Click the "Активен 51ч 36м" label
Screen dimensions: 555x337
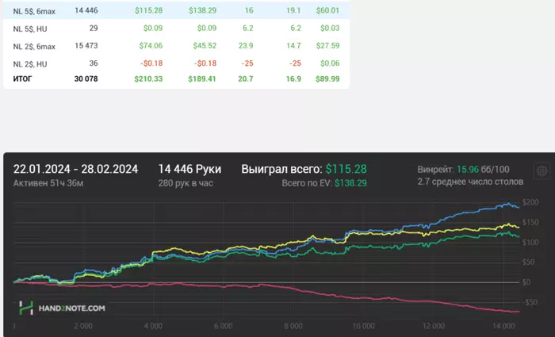click(48, 183)
